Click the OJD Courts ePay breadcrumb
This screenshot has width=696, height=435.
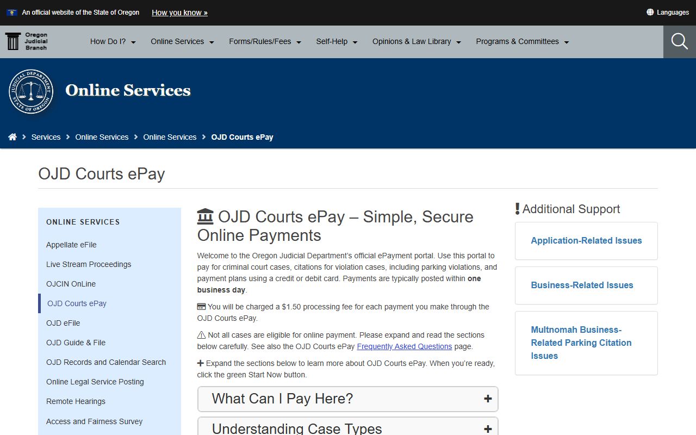tap(242, 137)
